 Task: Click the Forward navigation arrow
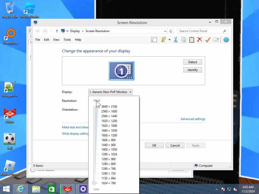[x=45, y=31]
